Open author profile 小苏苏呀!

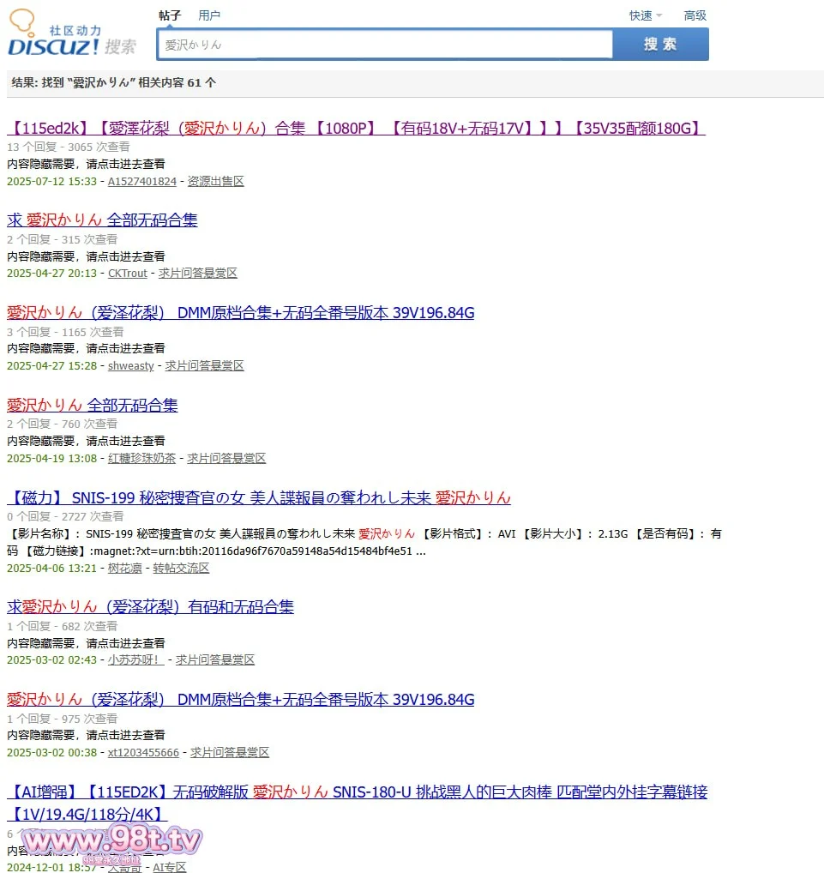tap(135, 660)
